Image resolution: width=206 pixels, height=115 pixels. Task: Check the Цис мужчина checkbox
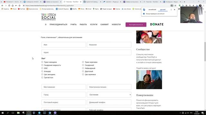[x=83, y=74]
